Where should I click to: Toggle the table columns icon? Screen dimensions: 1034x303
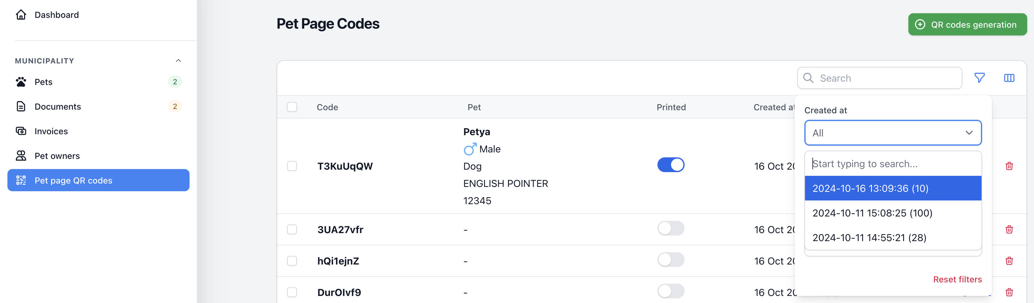click(1009, 78)
